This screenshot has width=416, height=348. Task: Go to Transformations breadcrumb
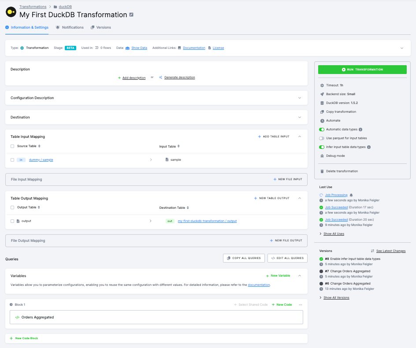[x=33, y=7]
